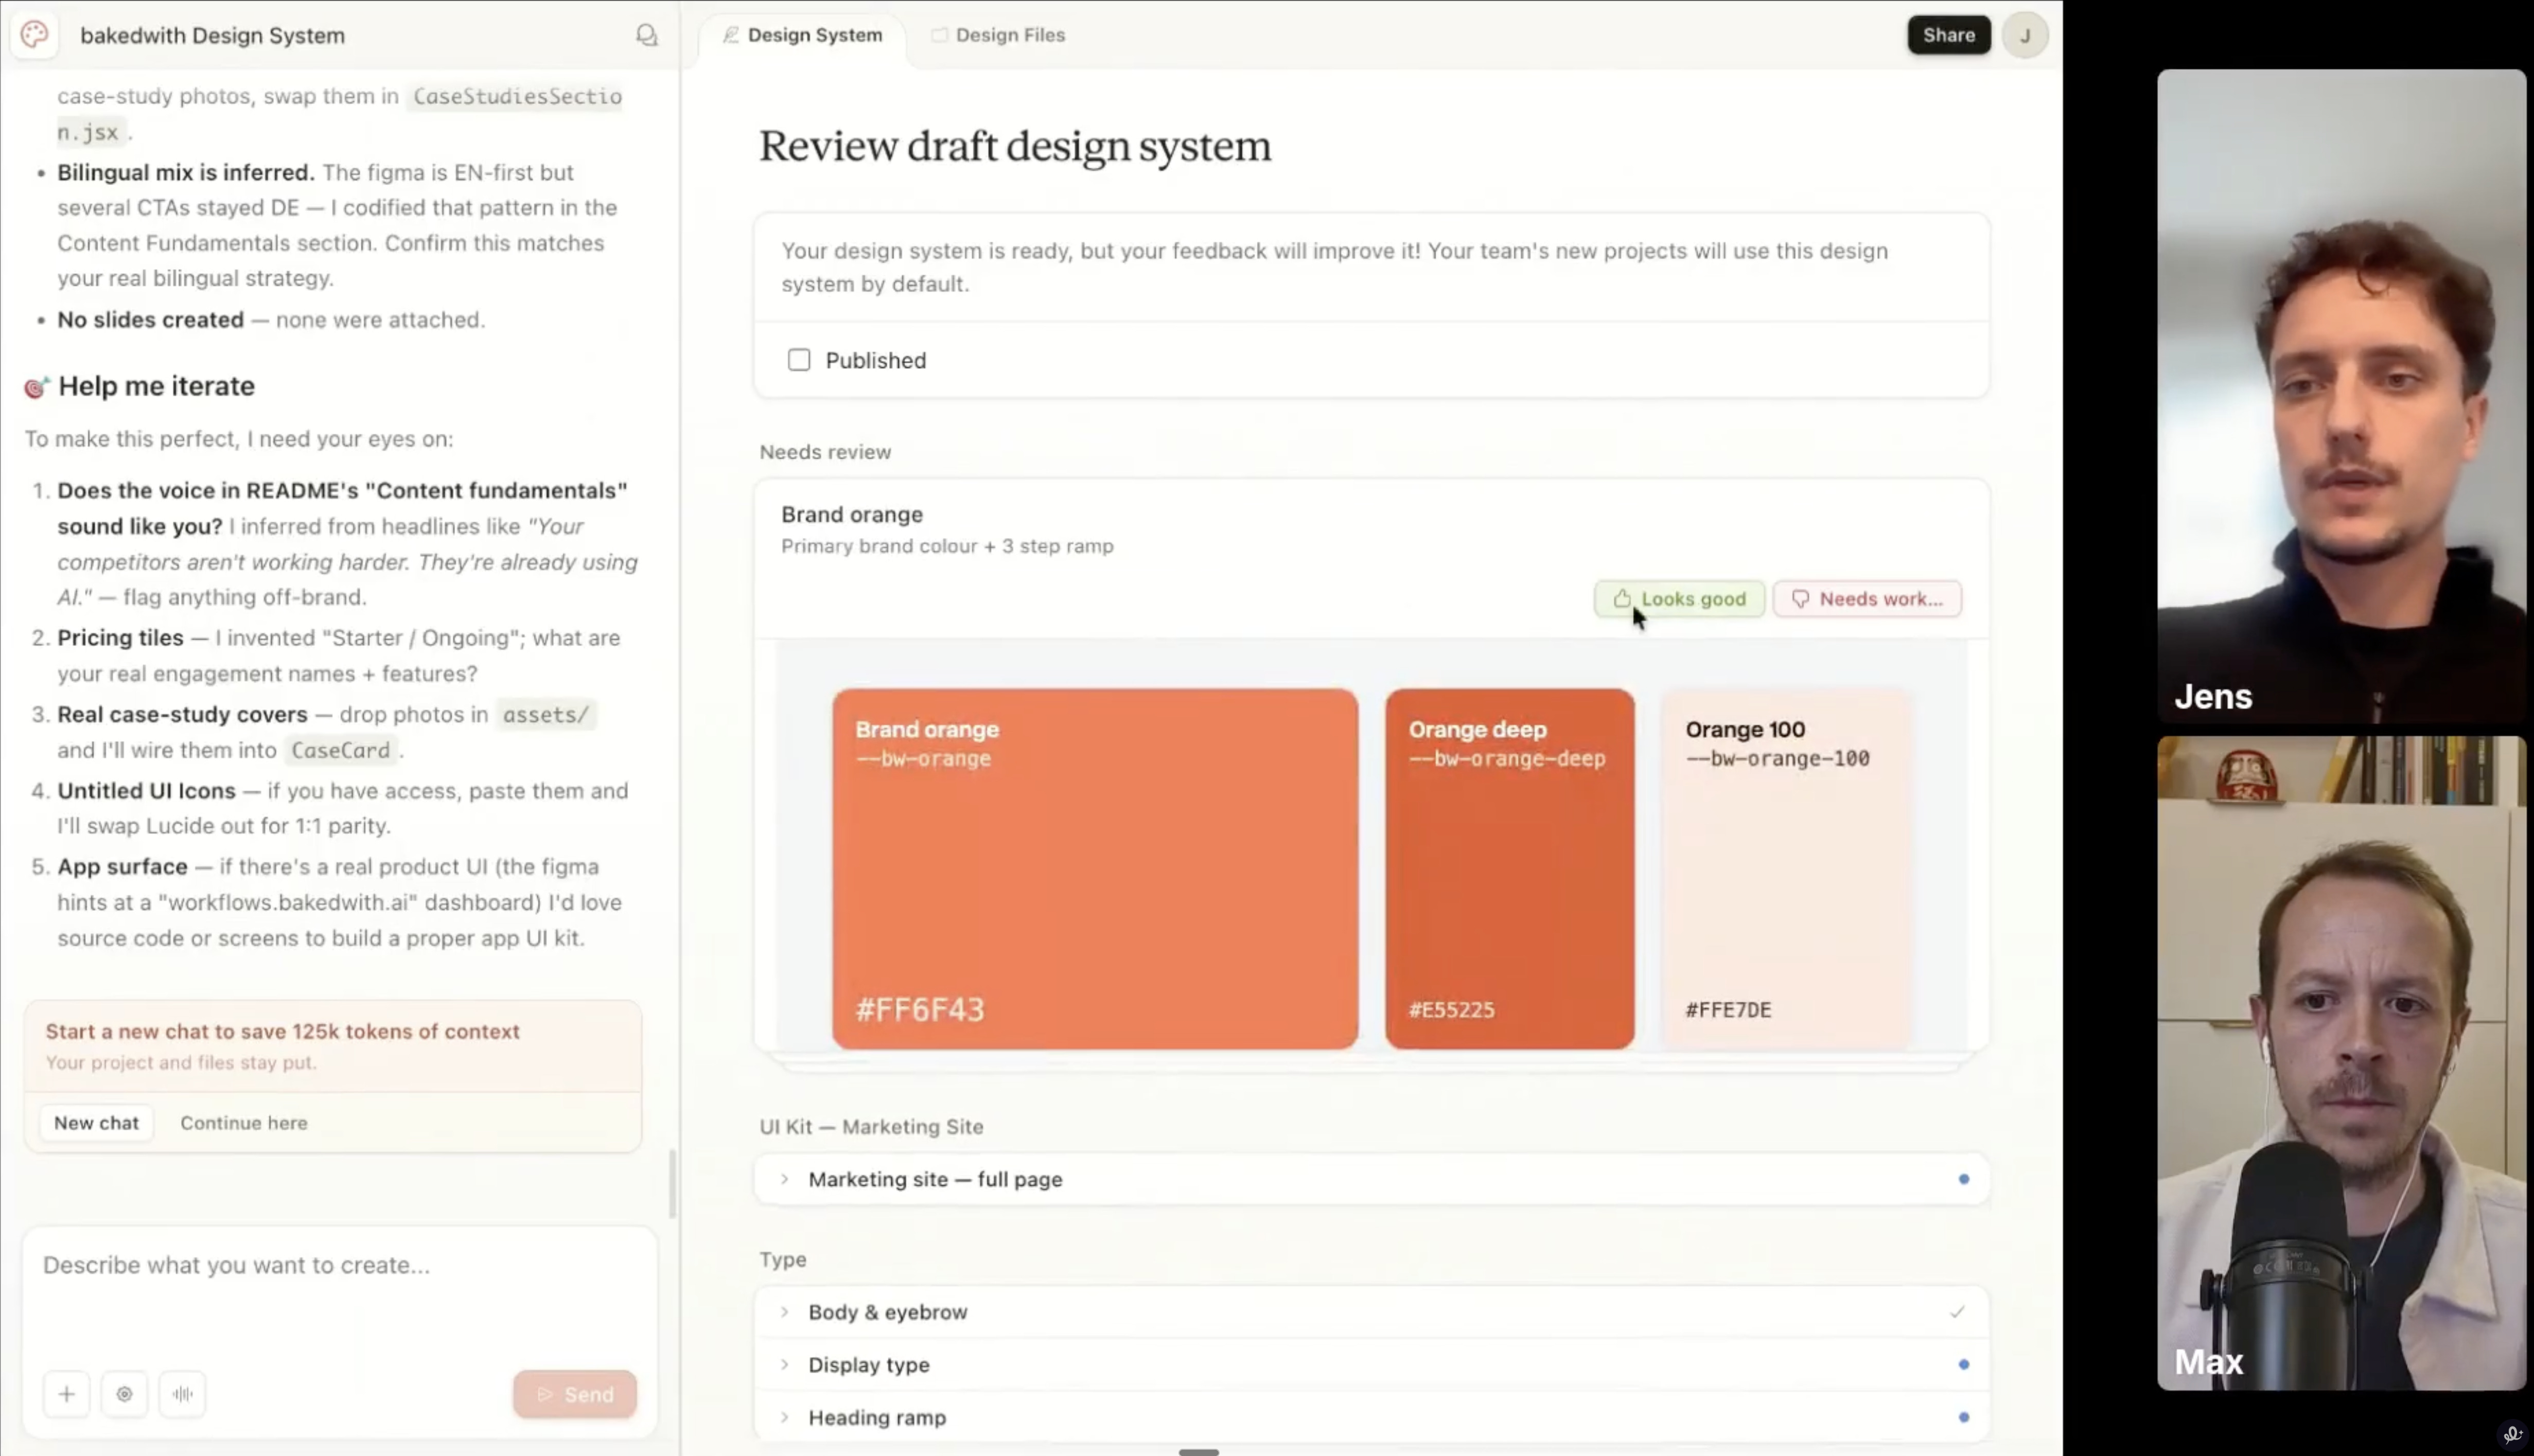The width and height of the screenshot is (2534, 1456).
Task: Click the blue dot on Heading ramp row
Action: pos(1964,1418)
